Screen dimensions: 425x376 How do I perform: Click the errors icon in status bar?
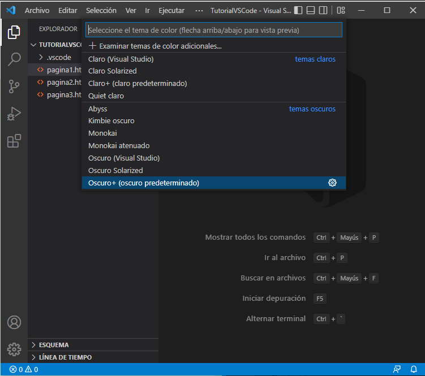(13, 369)
